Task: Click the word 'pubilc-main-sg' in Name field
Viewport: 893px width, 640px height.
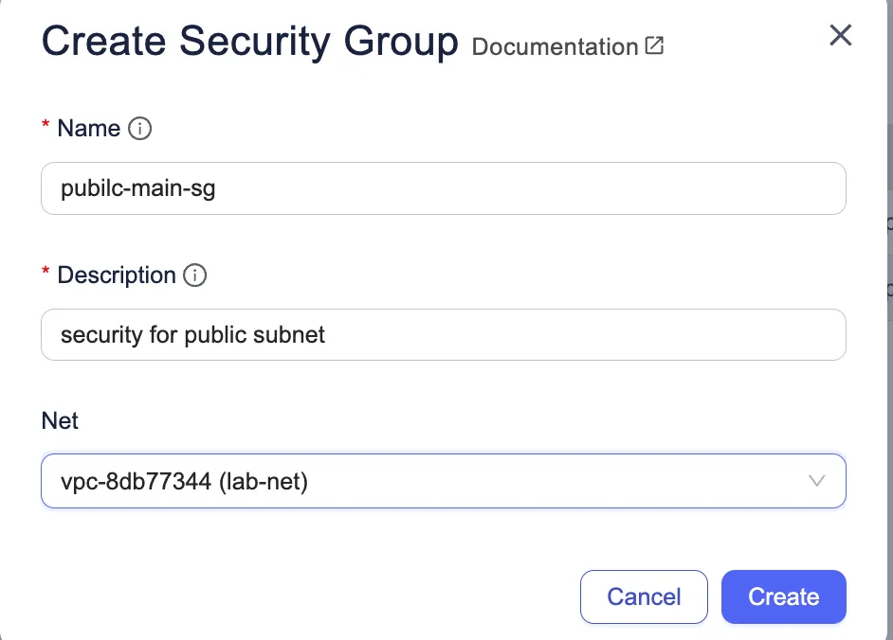Action: [138, 188]
